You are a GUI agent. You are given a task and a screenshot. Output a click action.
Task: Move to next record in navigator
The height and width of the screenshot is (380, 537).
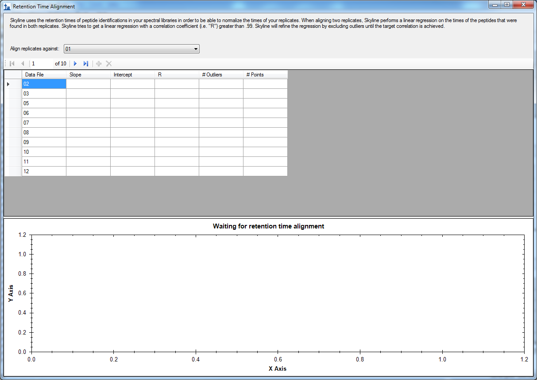[75, 64]
